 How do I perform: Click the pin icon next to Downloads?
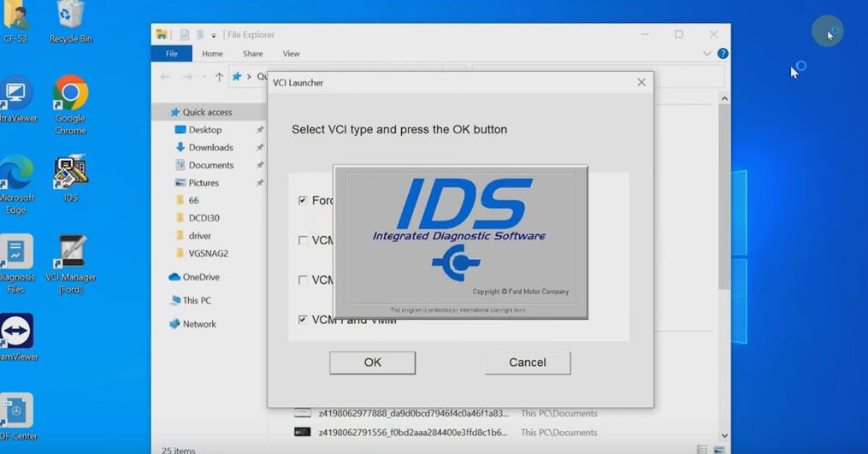point(260,147)
